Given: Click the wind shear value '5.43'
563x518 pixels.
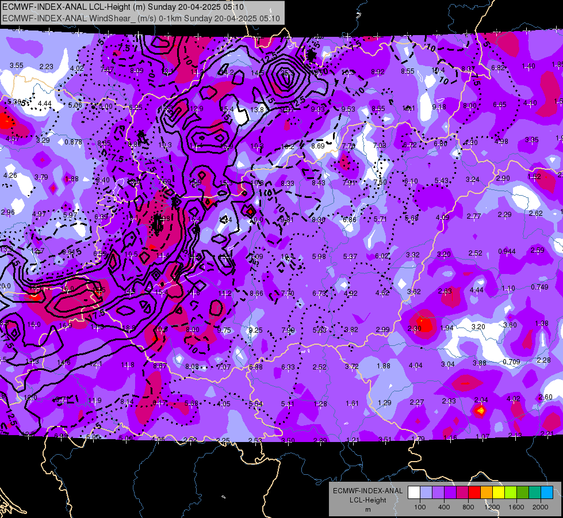Looking at the screenshot, I should tap(442, 180).
